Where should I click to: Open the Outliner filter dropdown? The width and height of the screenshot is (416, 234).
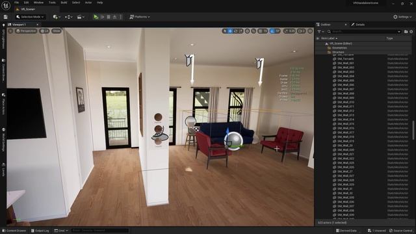pyautogui.click(x=320, y=32)
